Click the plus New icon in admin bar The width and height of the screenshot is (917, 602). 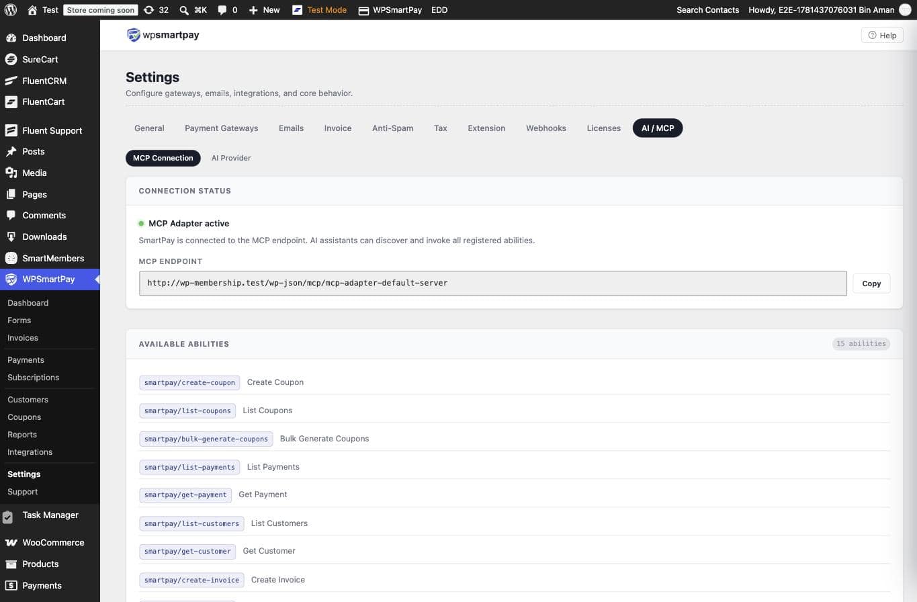point(253,10)
